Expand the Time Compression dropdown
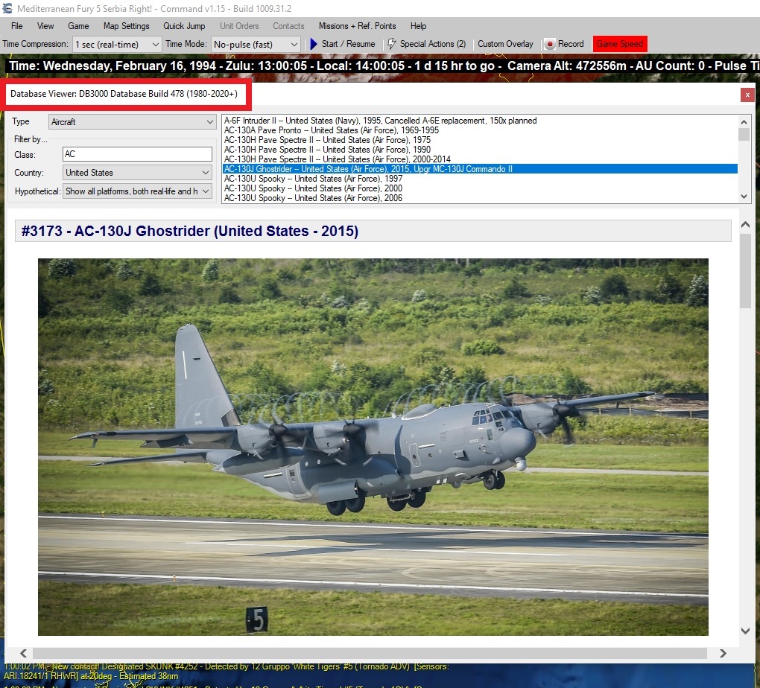Screen dimensions: 760x688 tap(155, 45)
